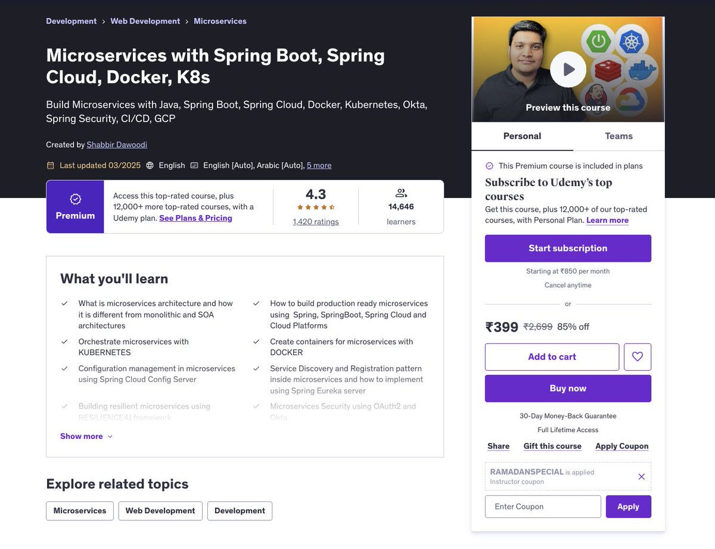Click the globe language icon
715x549 pixels.
(150, 165)
